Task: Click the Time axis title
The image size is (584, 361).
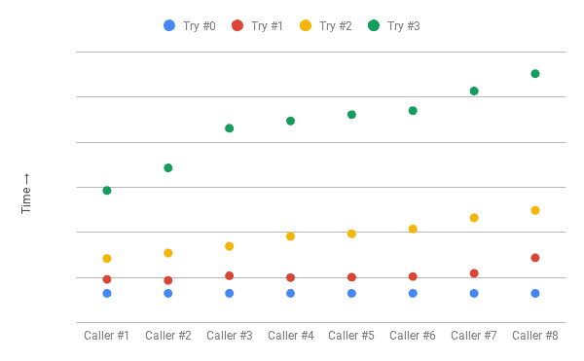Action: point(25,194)
